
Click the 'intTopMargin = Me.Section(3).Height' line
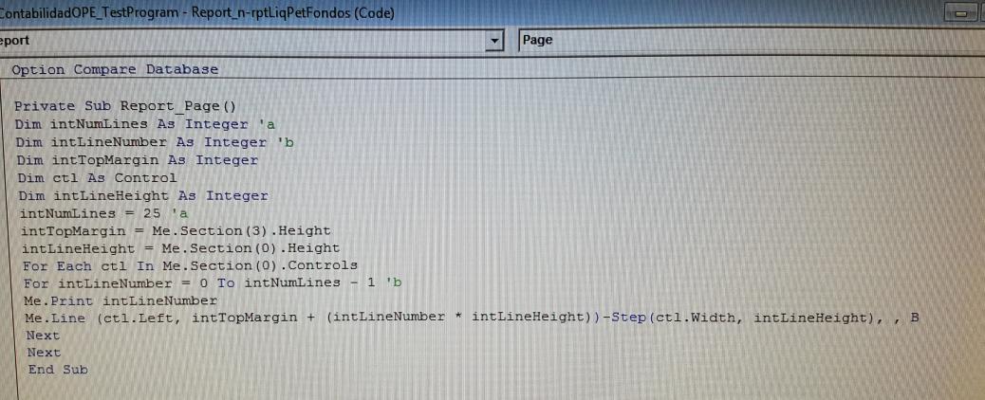coord(176,231)
